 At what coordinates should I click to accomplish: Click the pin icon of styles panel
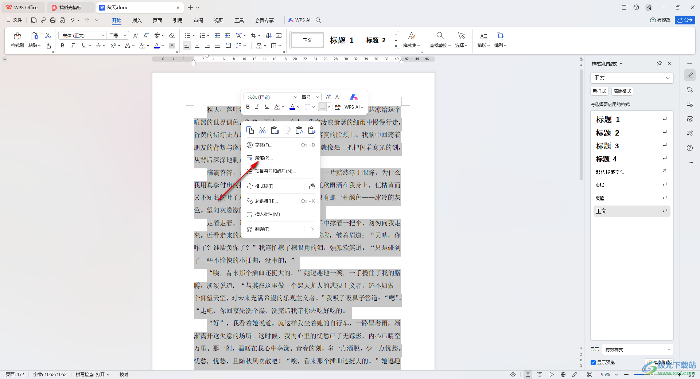pyautogui.click(x=659, y=63)
